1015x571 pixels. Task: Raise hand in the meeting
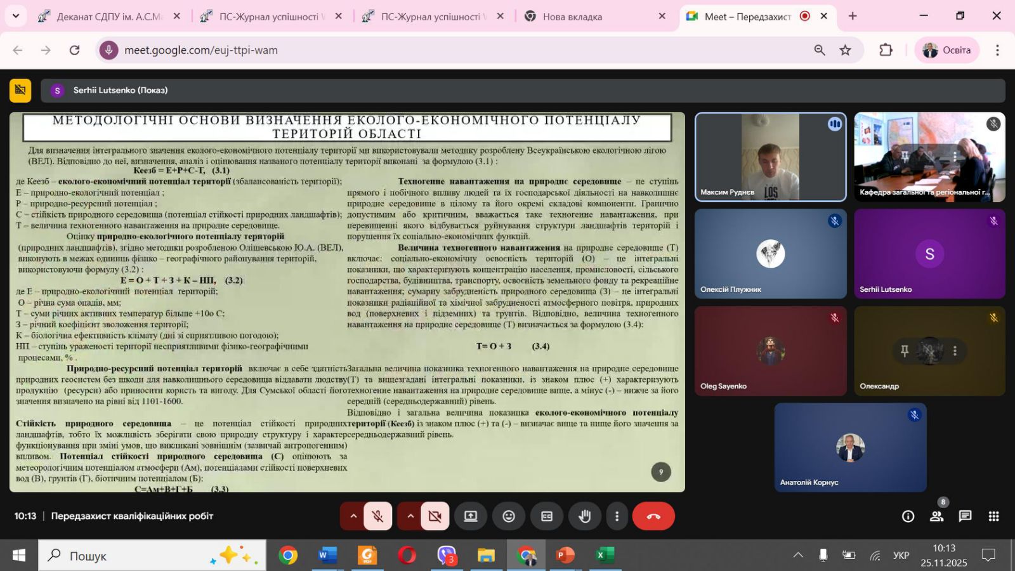click(584, 516)
